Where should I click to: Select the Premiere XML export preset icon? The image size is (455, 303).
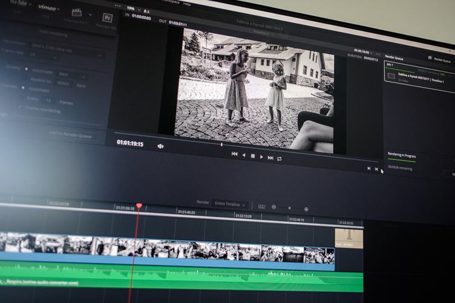pyautogui.click(x=107, y=18)
